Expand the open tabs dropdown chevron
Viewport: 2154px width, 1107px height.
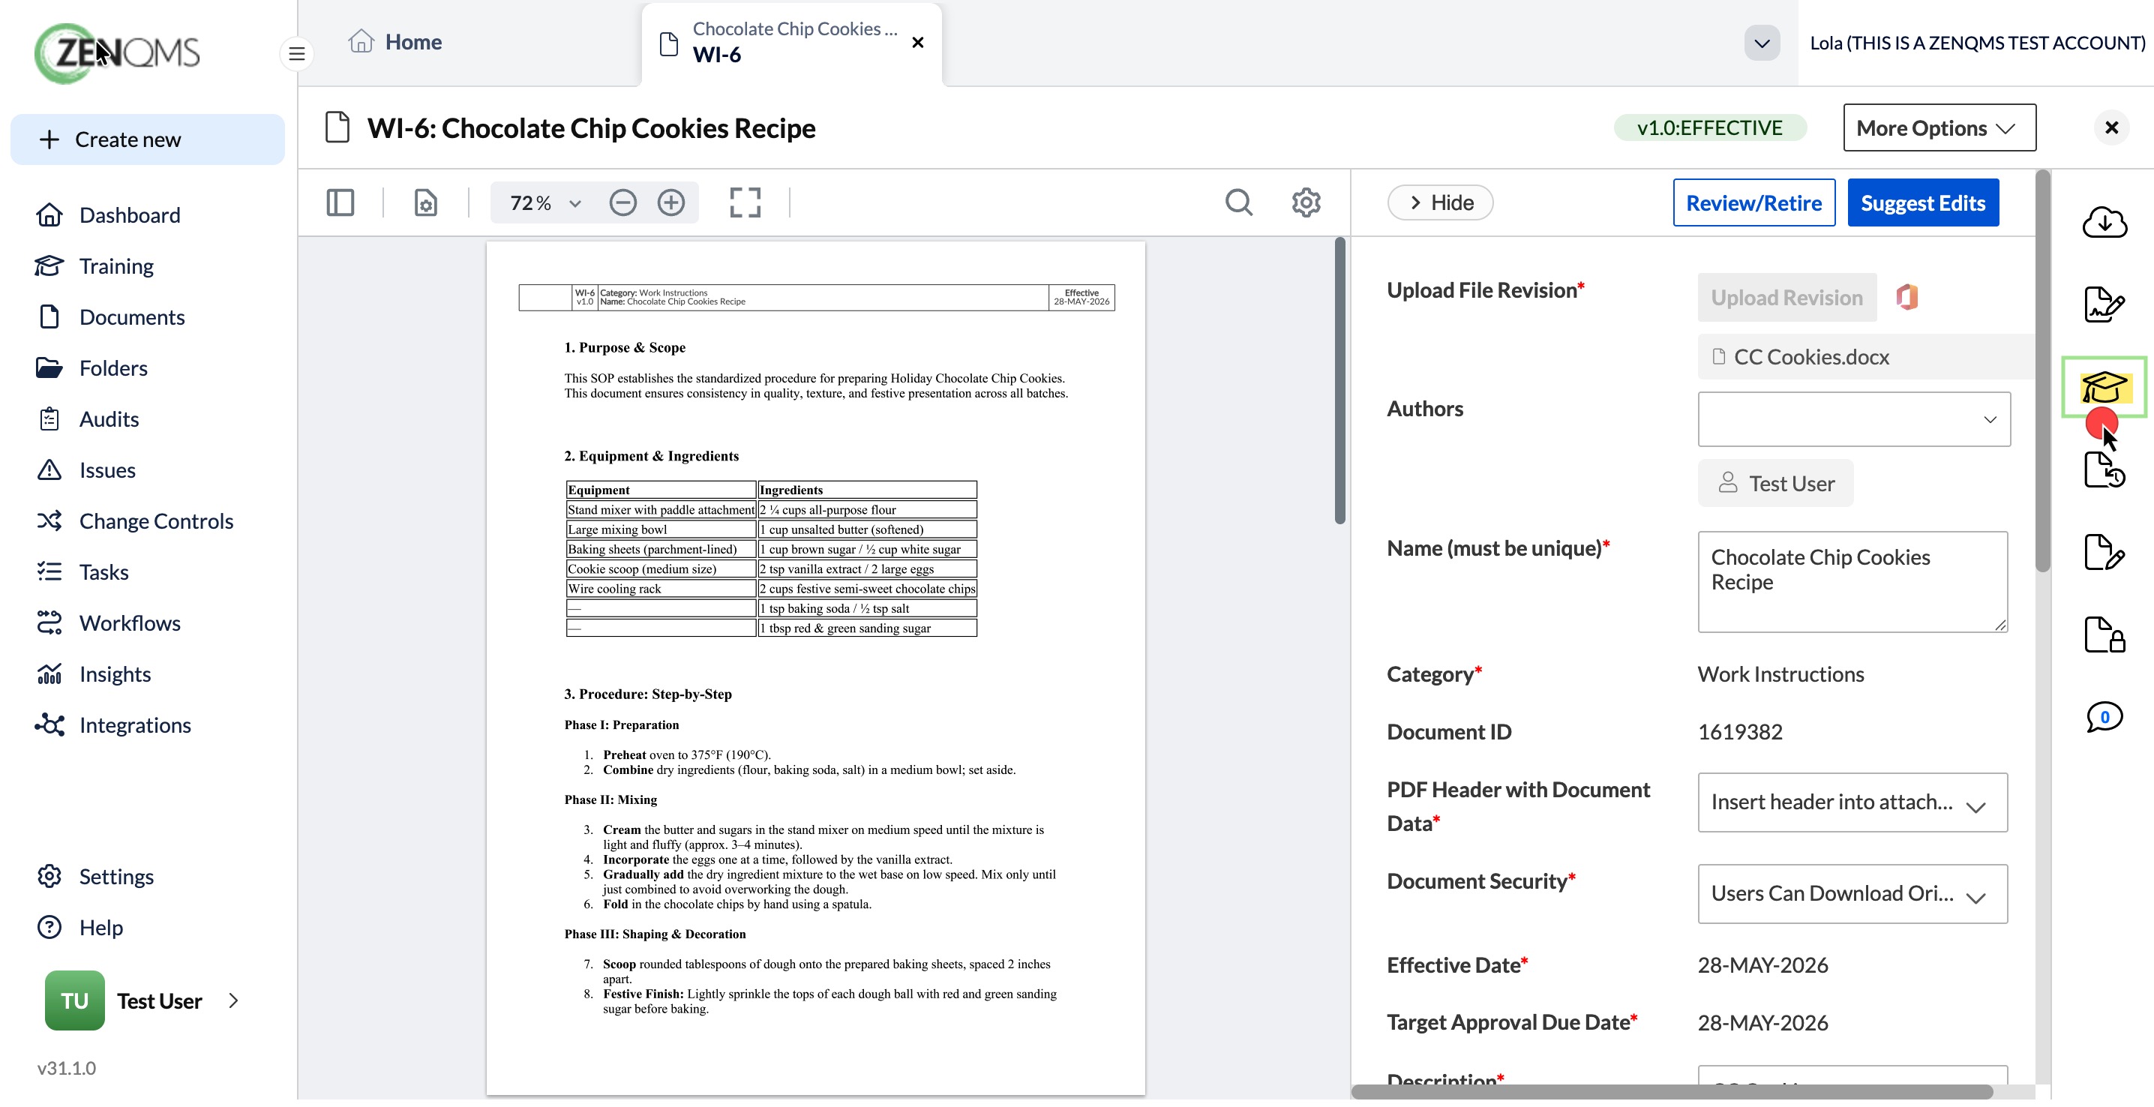click(x=1762, y=43)
